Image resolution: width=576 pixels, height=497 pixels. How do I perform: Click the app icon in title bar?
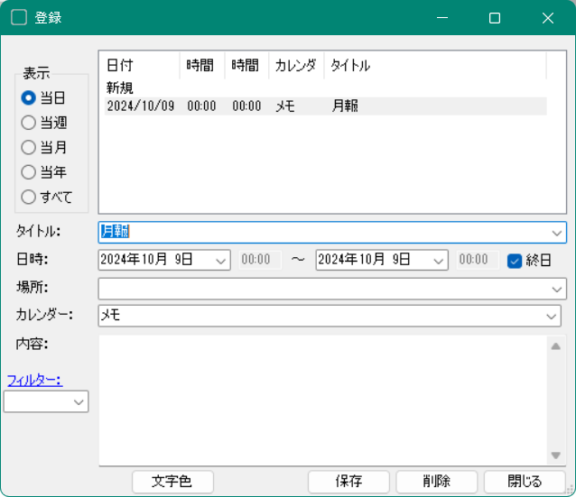[19, 17]
